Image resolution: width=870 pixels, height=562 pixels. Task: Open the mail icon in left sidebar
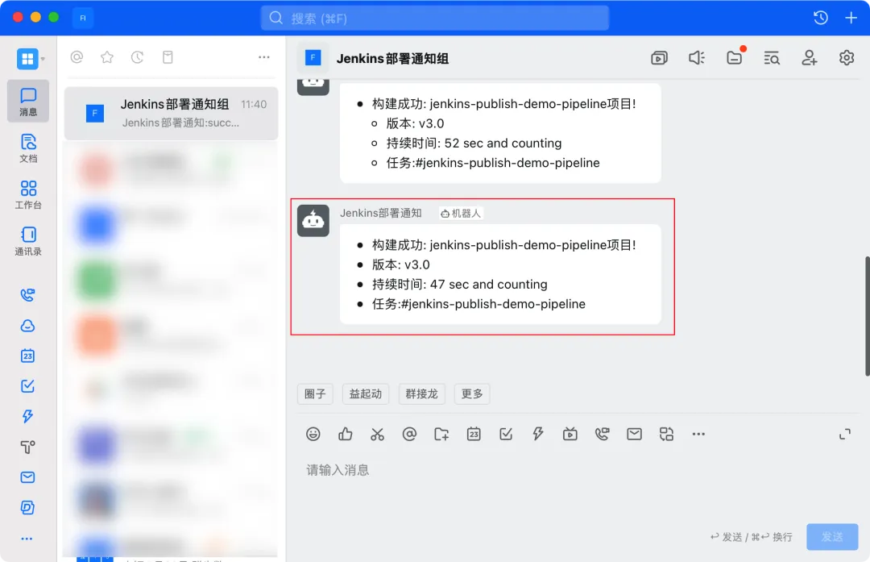[x=27, y=477]
